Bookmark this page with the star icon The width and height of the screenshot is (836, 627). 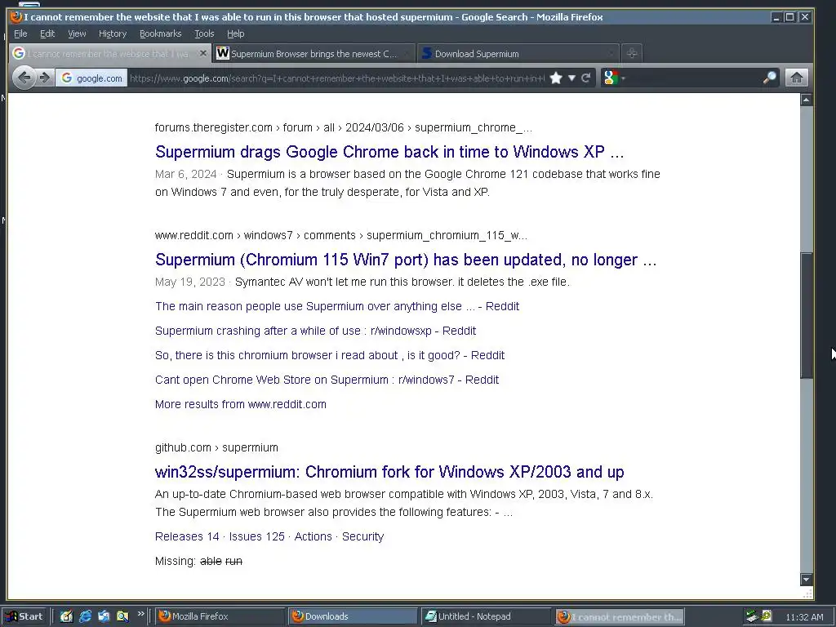click(x=555, y=78)
